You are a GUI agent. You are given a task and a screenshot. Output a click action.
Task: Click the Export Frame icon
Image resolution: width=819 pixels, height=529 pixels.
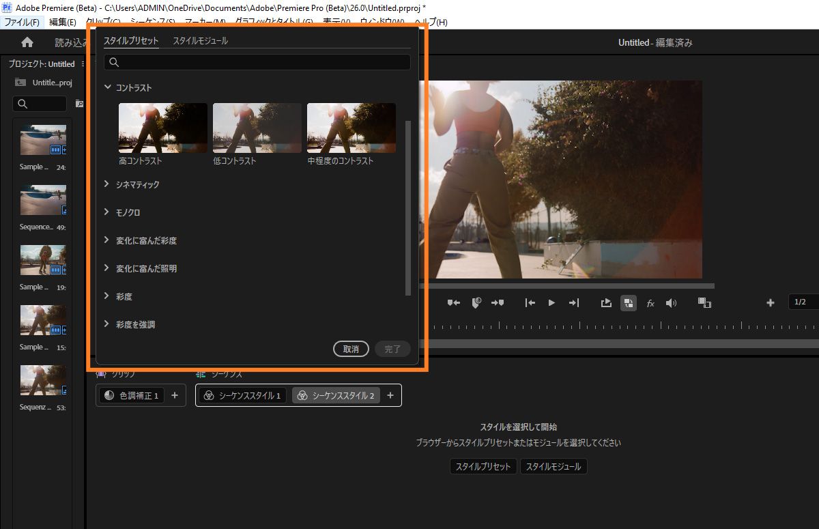click(606, 303)
